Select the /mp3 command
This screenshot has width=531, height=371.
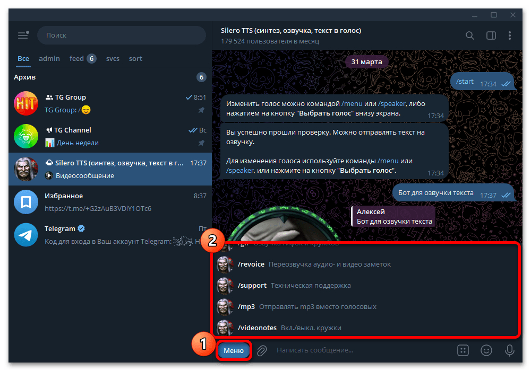pos(367,307)
